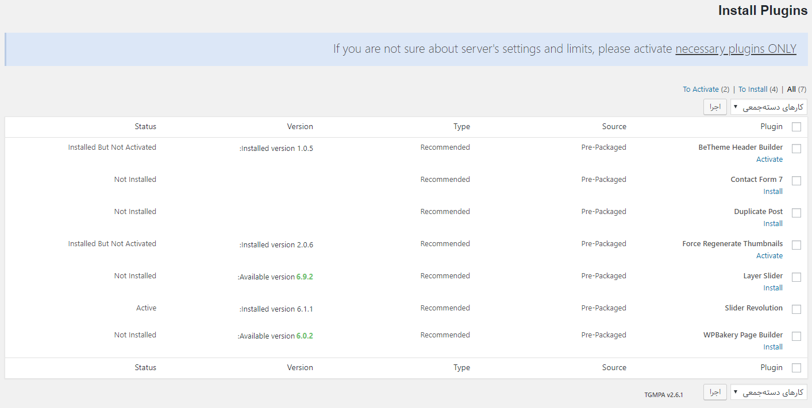Viewport: 812px width, 408px height.
Task: Click the WPBakery Page Builder plugin name
Action: [x=743, y=335]
